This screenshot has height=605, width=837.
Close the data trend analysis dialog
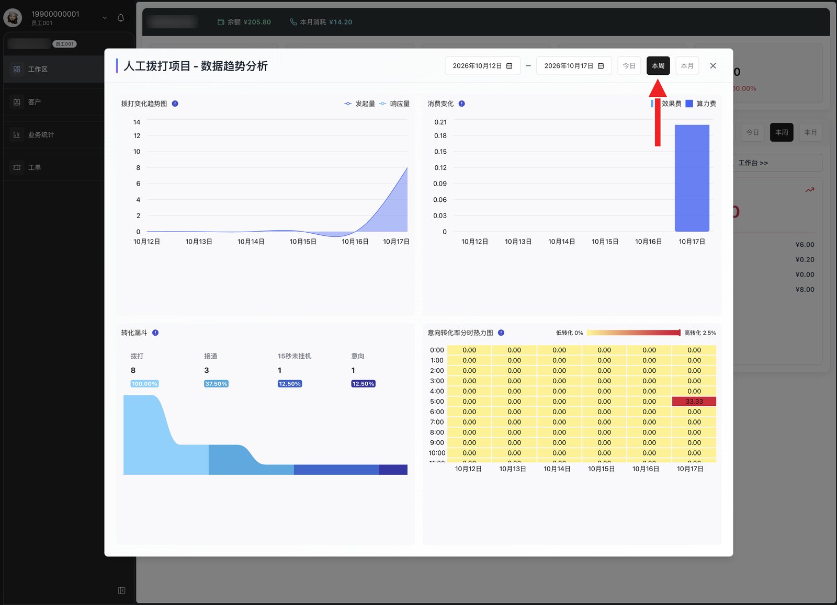tap(713, 66)
